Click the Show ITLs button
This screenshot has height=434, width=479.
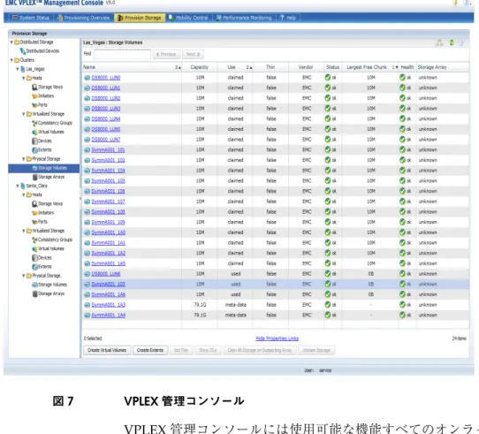(208, 350)
